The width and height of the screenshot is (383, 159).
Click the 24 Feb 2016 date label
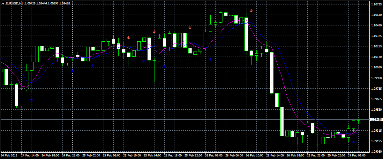[x=9, y=156]
